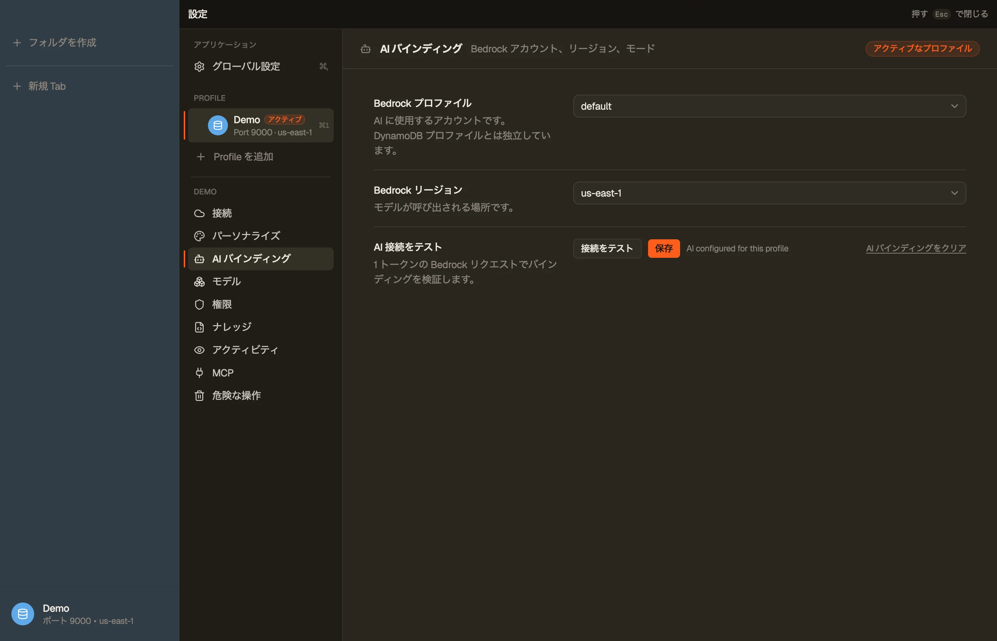
Task: Click the Demo profile switcher at bottom left
Action: tap(89, 614)
